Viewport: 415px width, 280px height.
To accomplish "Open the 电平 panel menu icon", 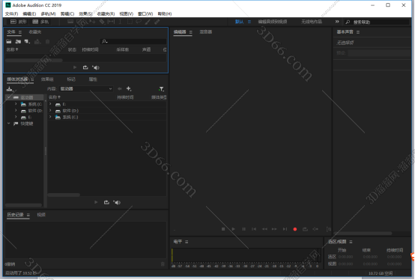I will coord(187,242).
